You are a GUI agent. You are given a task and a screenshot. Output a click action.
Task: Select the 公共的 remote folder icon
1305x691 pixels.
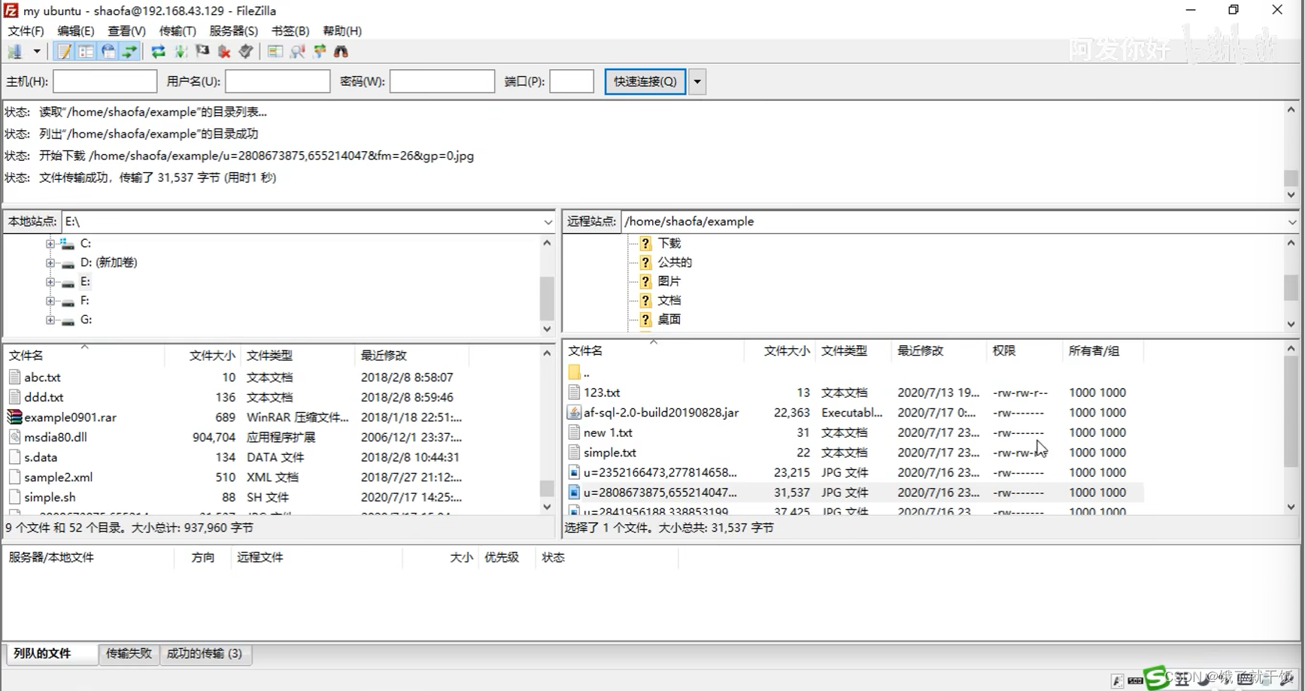[x=645, y=262]
